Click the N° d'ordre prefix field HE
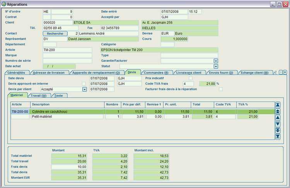290x188 pixels. coord(47,12)
